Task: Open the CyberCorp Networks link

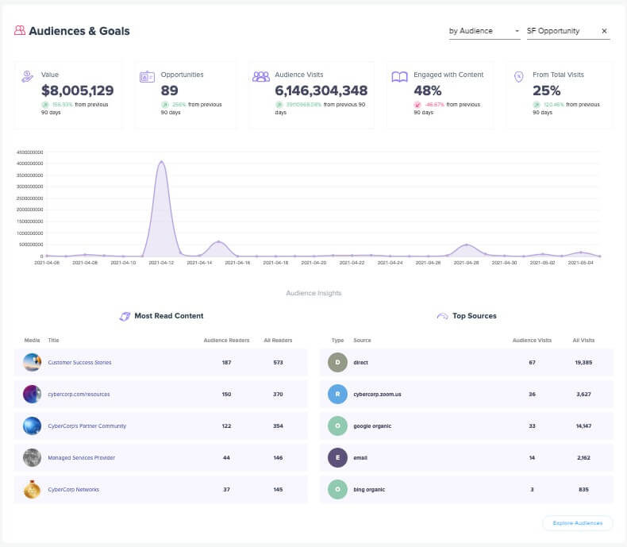Action: point(74,489)
